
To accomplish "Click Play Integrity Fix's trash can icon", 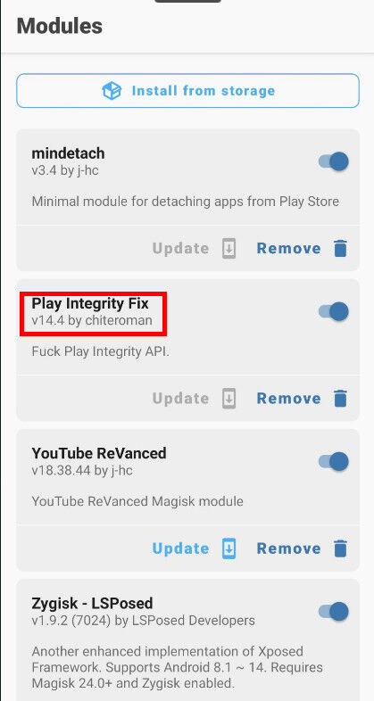I will tap(340, 399).
